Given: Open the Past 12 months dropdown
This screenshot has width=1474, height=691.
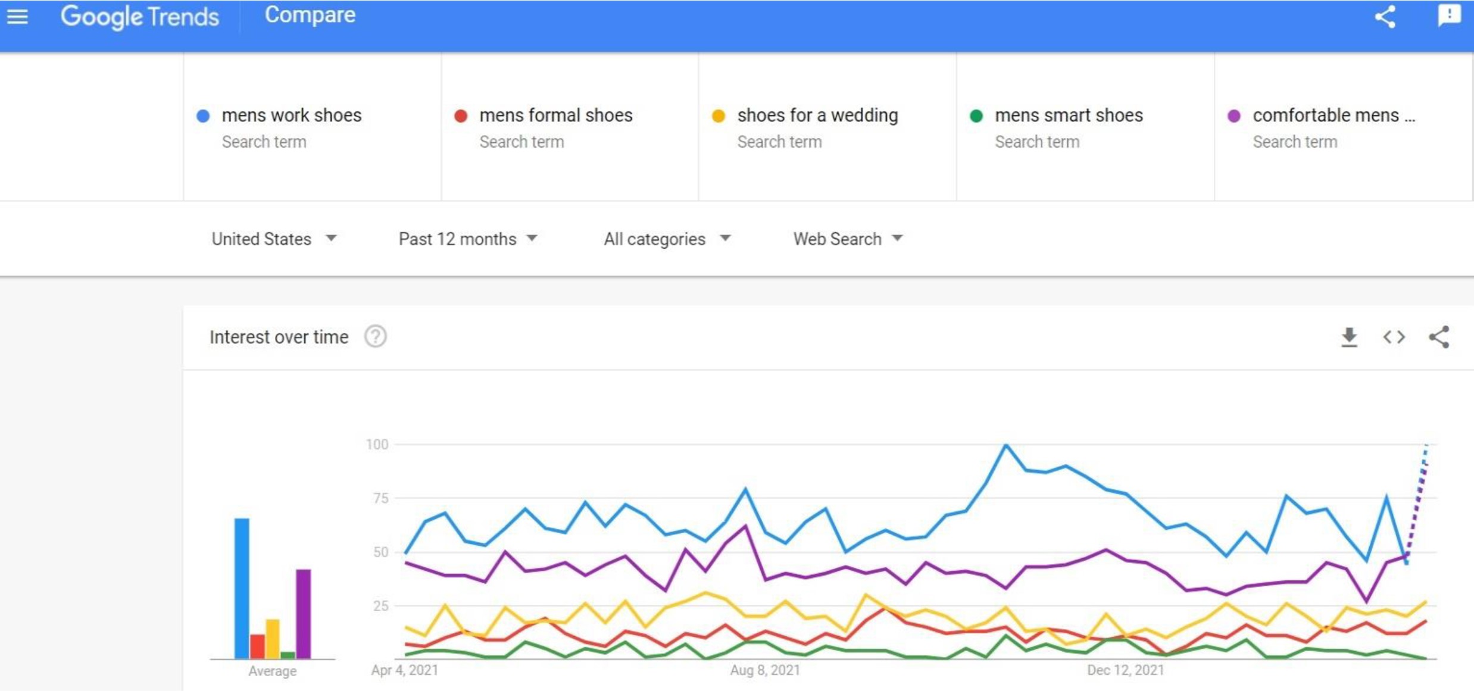Looking at the screenshot, I should tap(468, 239).
